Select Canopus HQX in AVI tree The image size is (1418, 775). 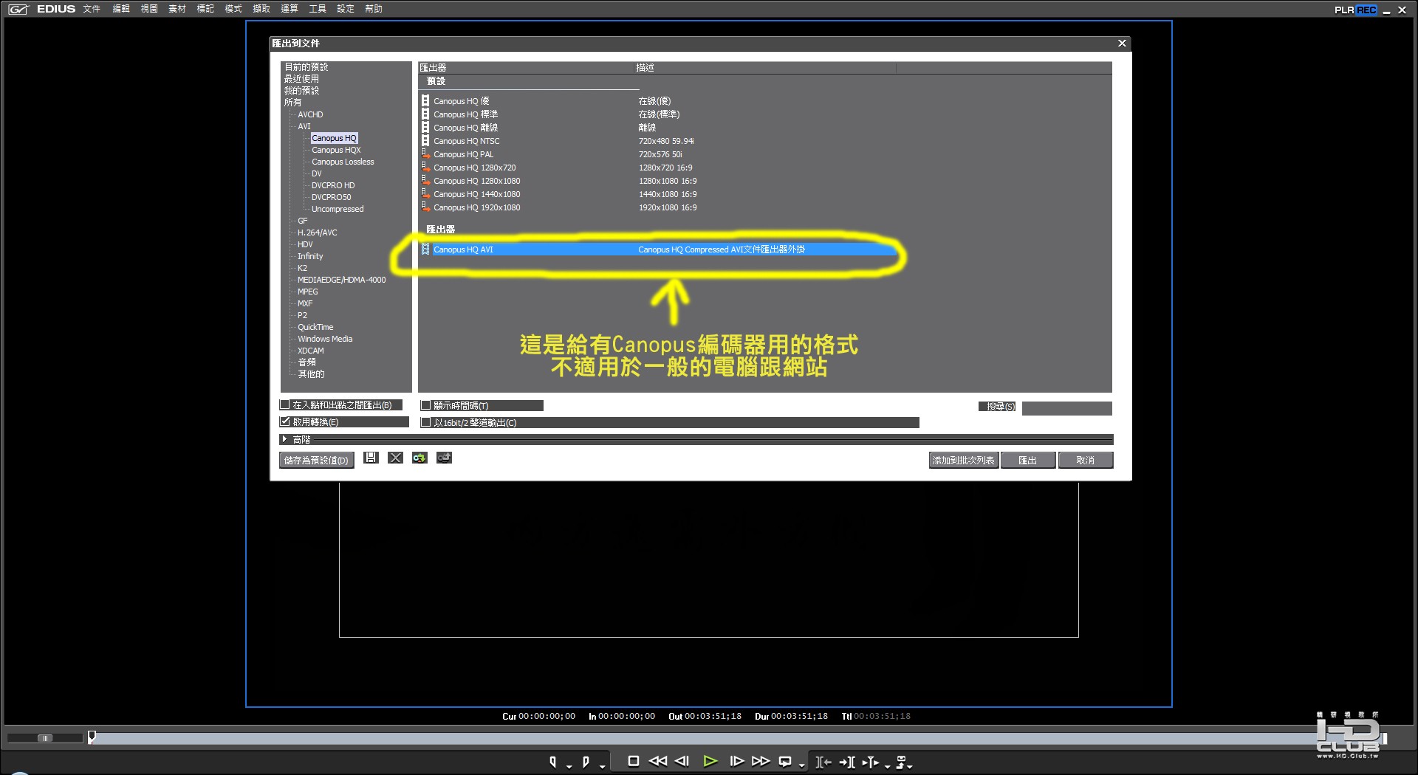336,150
